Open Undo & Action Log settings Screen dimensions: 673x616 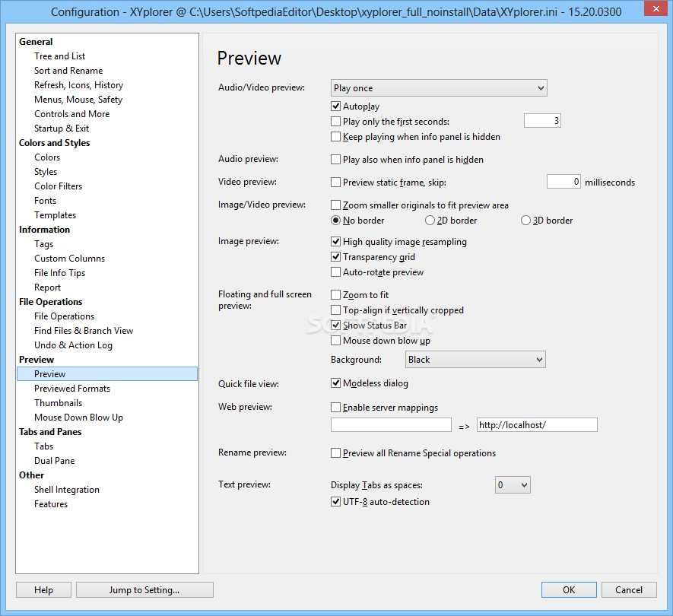[x=73, y=345]
